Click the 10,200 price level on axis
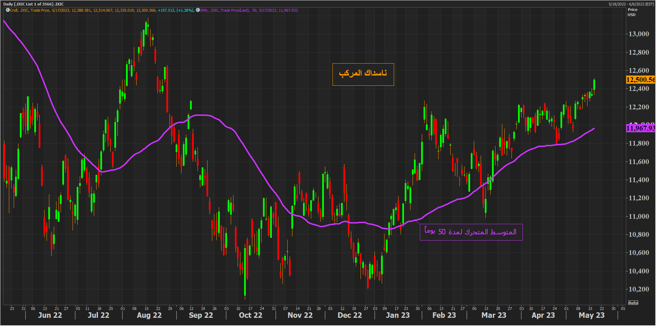Viewport: 656px width, 326px height. point(639,289)
